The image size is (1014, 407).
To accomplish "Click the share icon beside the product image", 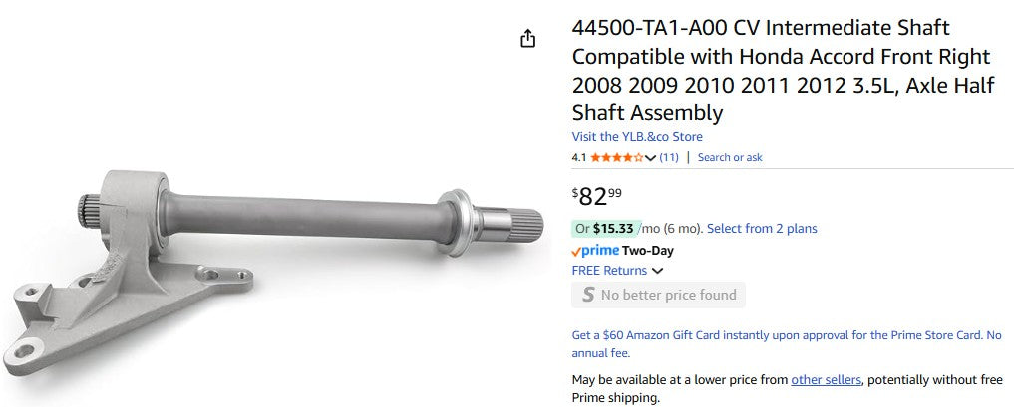I will pos(527,39).
